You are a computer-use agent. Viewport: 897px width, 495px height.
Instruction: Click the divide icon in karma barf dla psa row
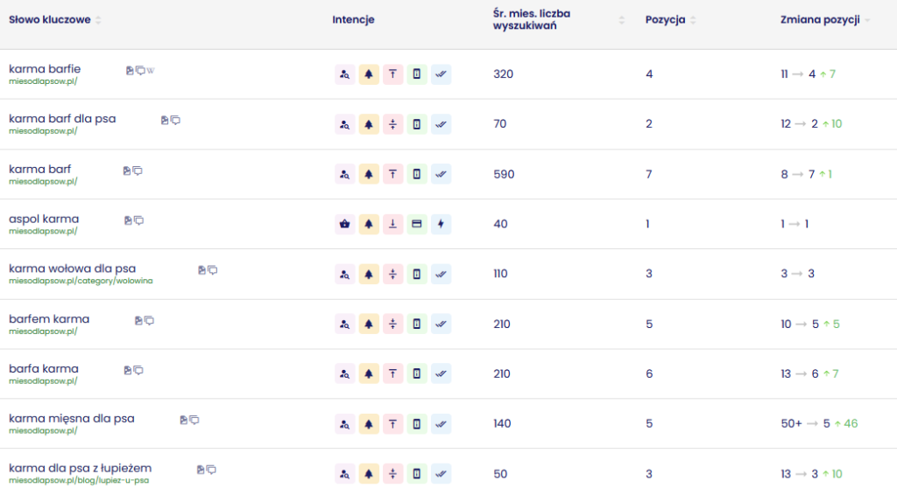393,124
